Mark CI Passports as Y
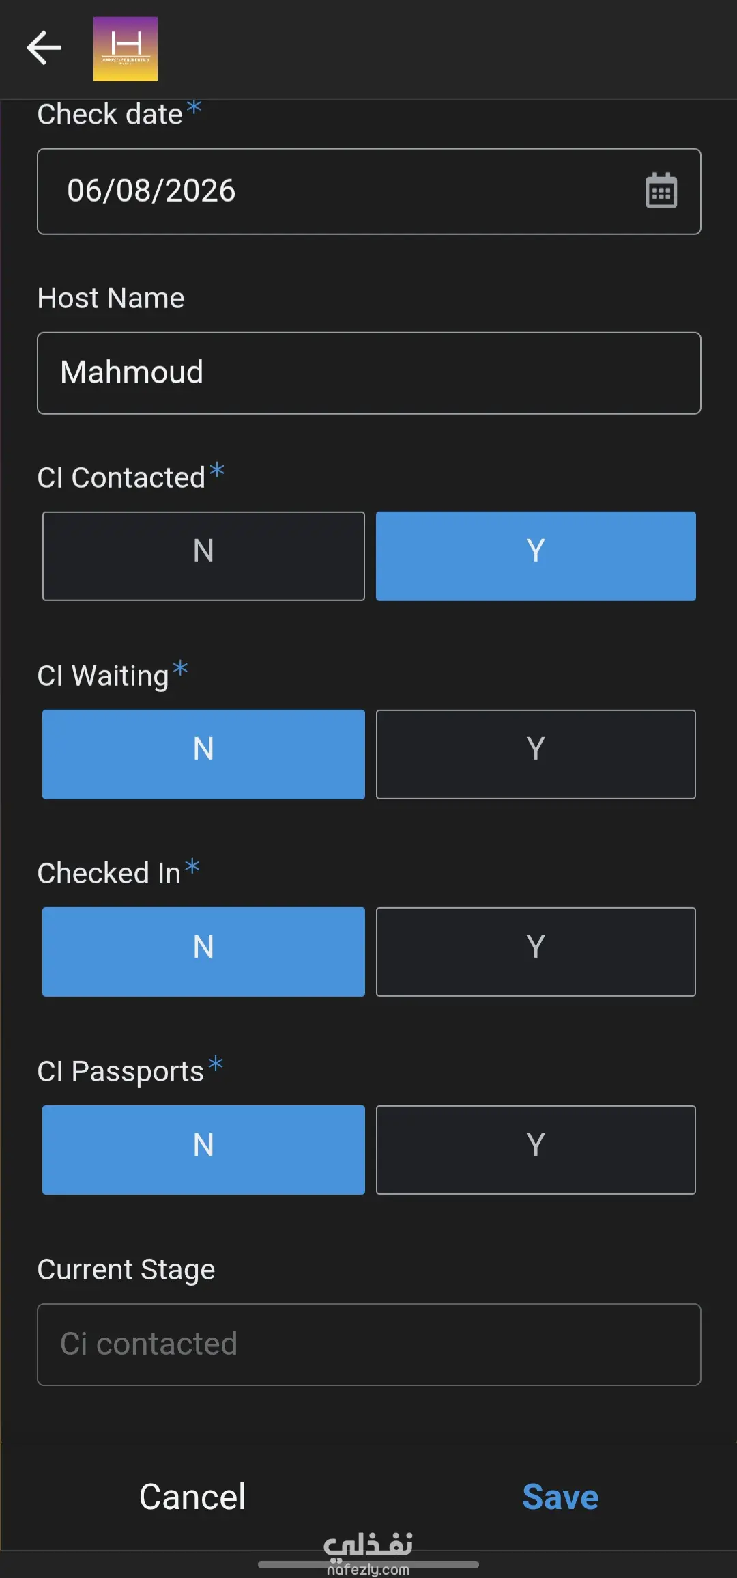Viewport: 737px width, 1578px height. click(536, 1150)
